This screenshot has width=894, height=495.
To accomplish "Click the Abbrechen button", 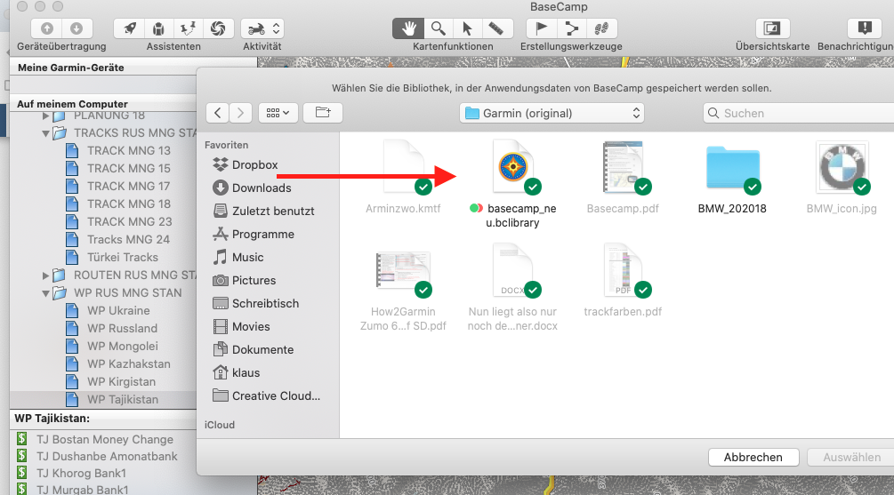I will [x=753, y=458].
